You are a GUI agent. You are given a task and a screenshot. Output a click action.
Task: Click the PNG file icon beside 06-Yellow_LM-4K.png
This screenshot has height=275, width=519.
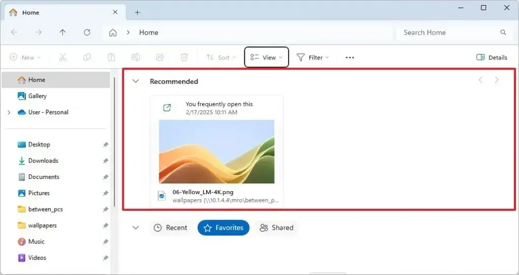pos(161,196)
